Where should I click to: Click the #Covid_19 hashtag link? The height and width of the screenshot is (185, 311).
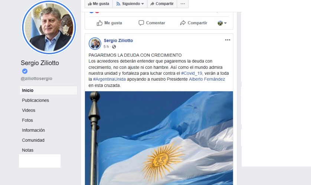(192, 73)
